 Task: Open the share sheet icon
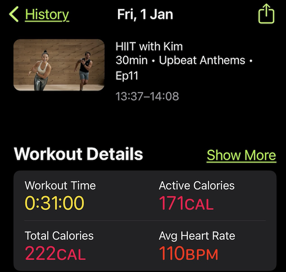pyautogui.click(x=266, y=14)
